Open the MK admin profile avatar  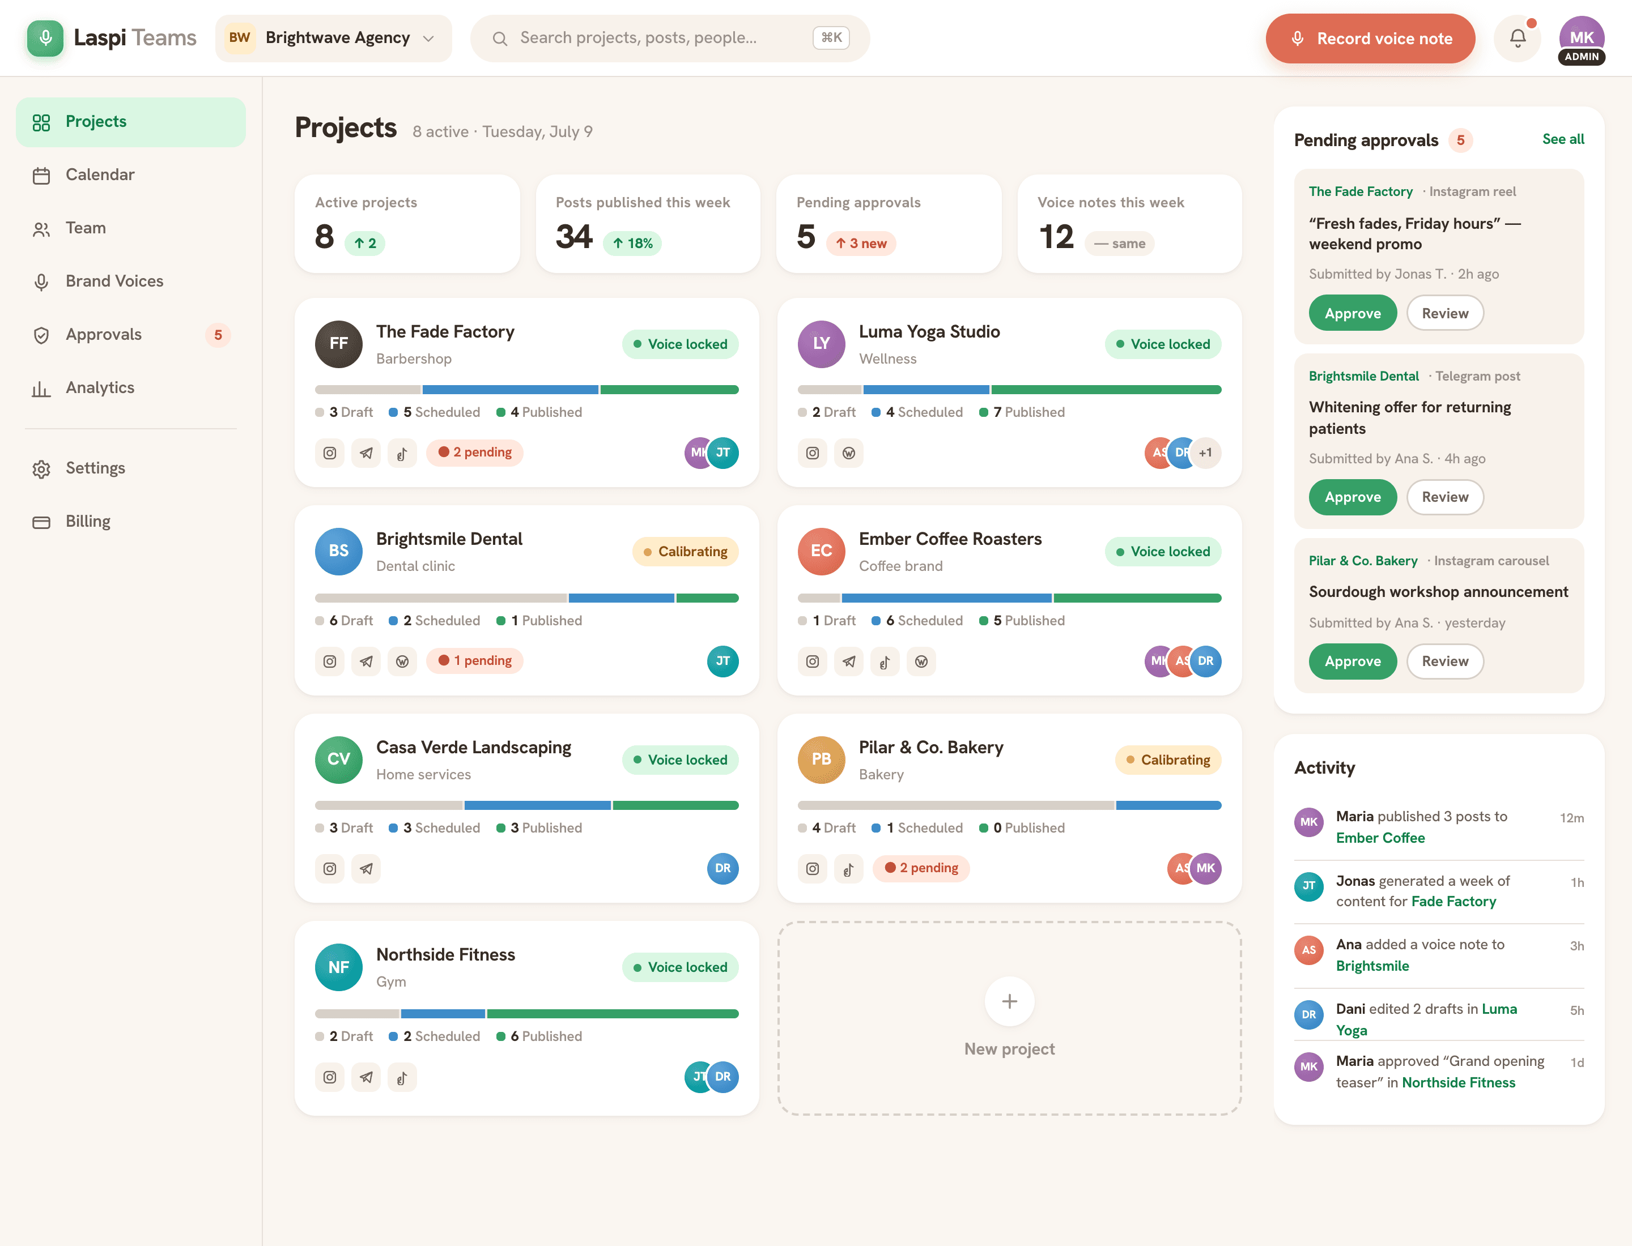click(x=1582, y=39)
